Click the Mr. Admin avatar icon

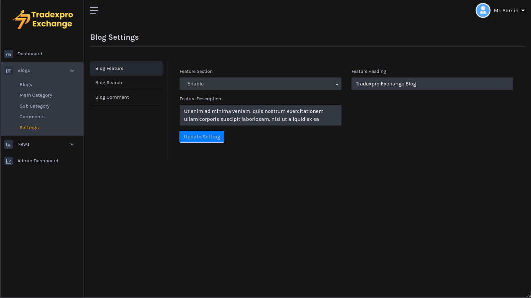(483, 11)
